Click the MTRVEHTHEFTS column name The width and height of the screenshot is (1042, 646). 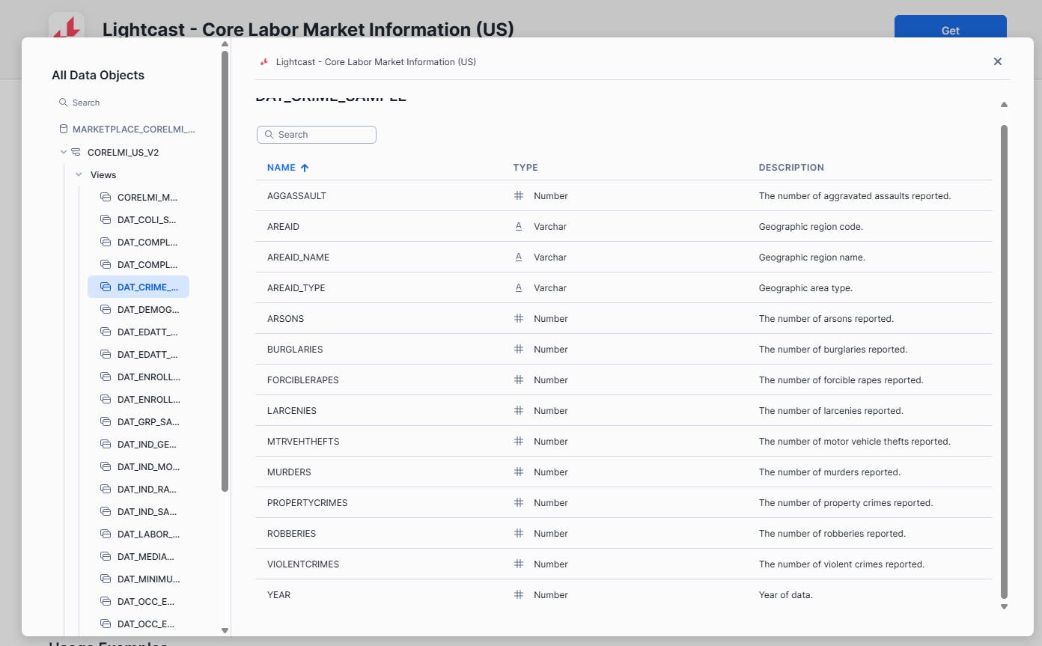coord(303,441)
